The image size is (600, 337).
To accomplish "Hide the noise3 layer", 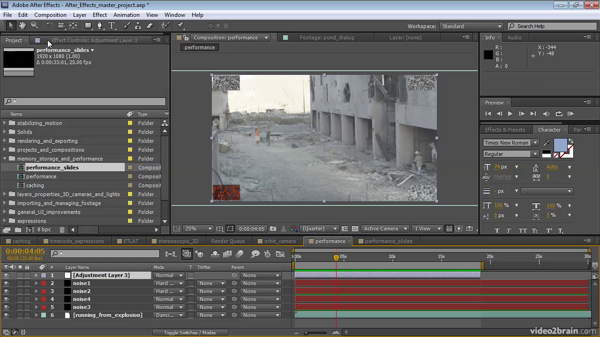I will [x=6, y=307].
